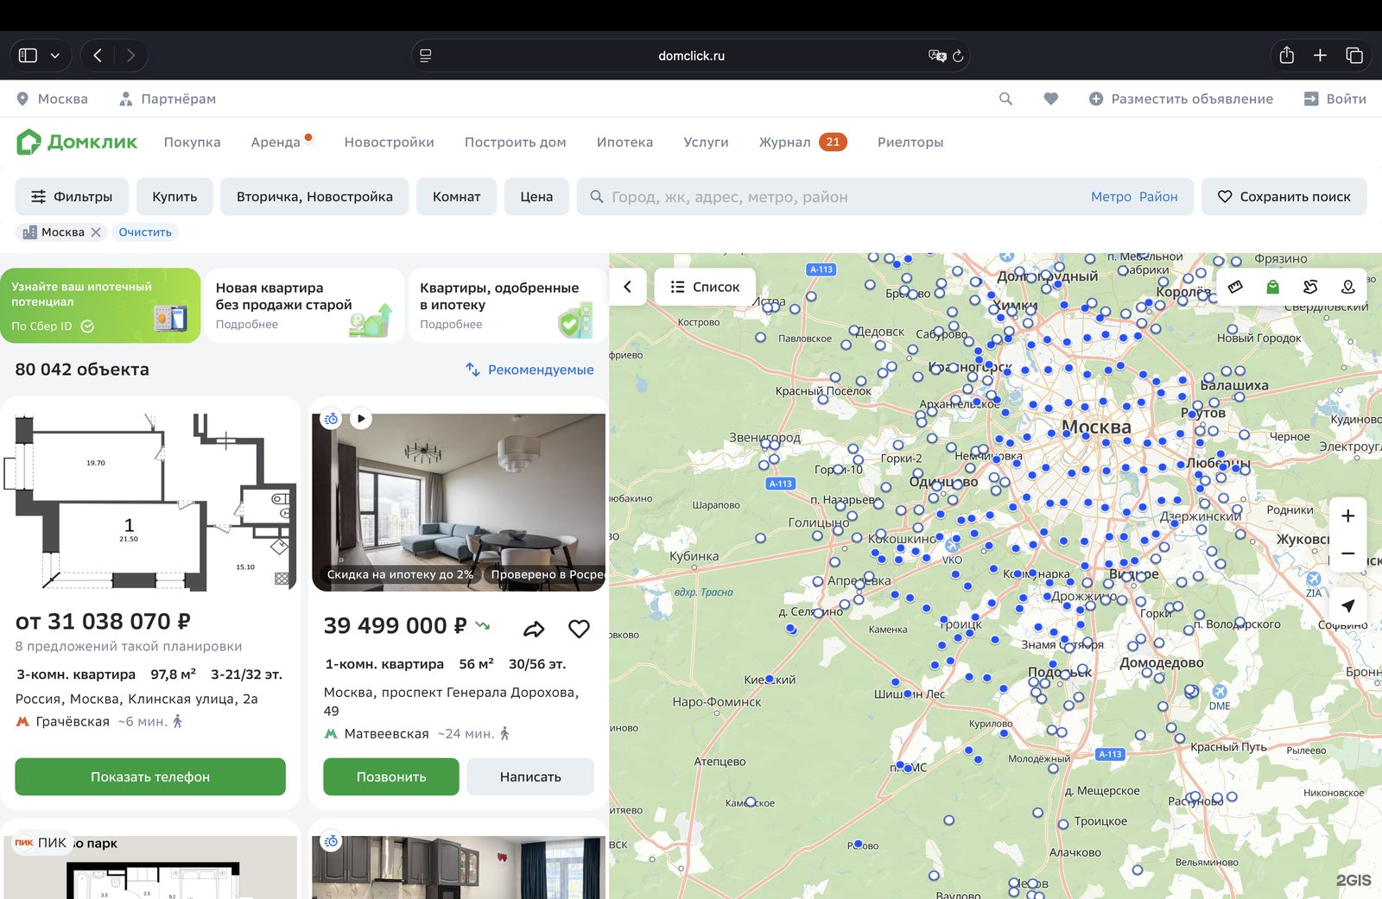Expand Вторичка, Новостройка dropdown

coord(314,197)
